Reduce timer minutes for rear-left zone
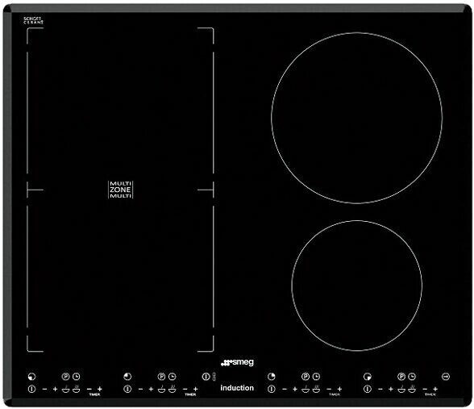This screenshot has width=474, height=409. coord(185,389)
